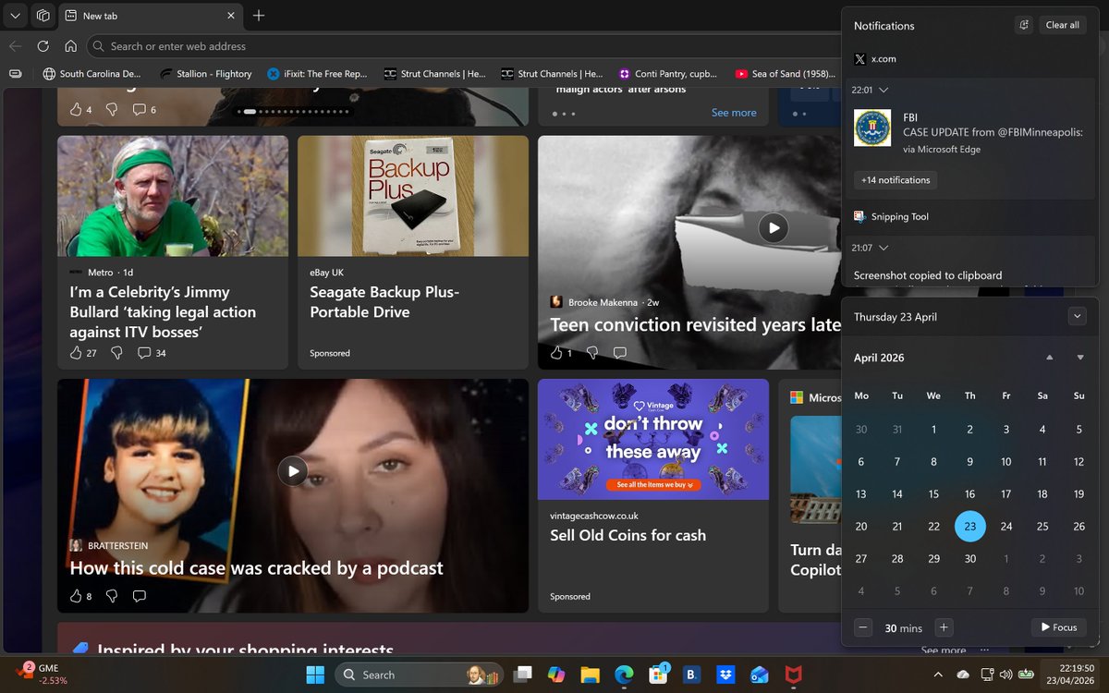The image size is (1109, 693).
Task: Increase focus minutes with plus button
Action: click(x=944, y=627)
